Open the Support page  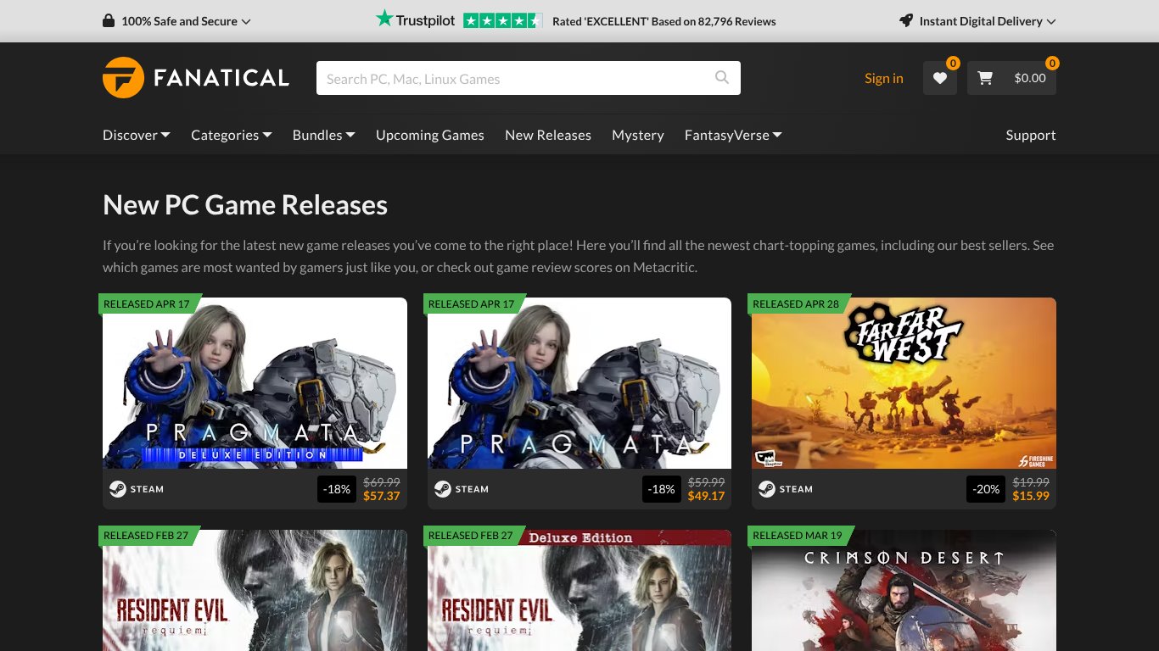[x=1031, y=135]
